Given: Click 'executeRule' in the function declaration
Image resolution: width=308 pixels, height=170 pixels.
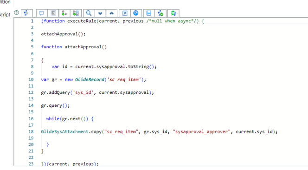Looking at the screenshot, I should pyautogui.click(x=82, y=21).
